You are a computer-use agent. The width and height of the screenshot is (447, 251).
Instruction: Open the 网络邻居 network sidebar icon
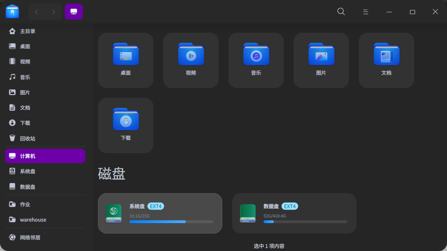tap(12, 237)
